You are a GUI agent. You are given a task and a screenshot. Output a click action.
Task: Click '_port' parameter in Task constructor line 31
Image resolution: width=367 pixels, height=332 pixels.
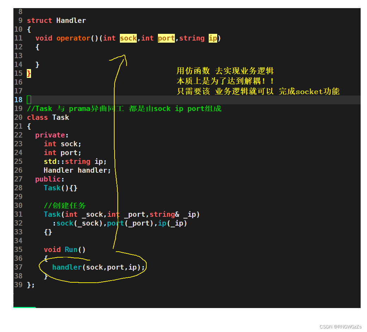coord(135,215)
